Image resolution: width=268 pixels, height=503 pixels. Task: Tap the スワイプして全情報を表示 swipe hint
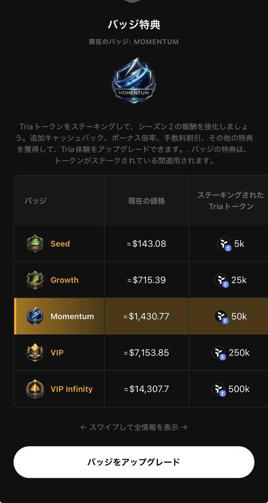click(x=134, y=427)
